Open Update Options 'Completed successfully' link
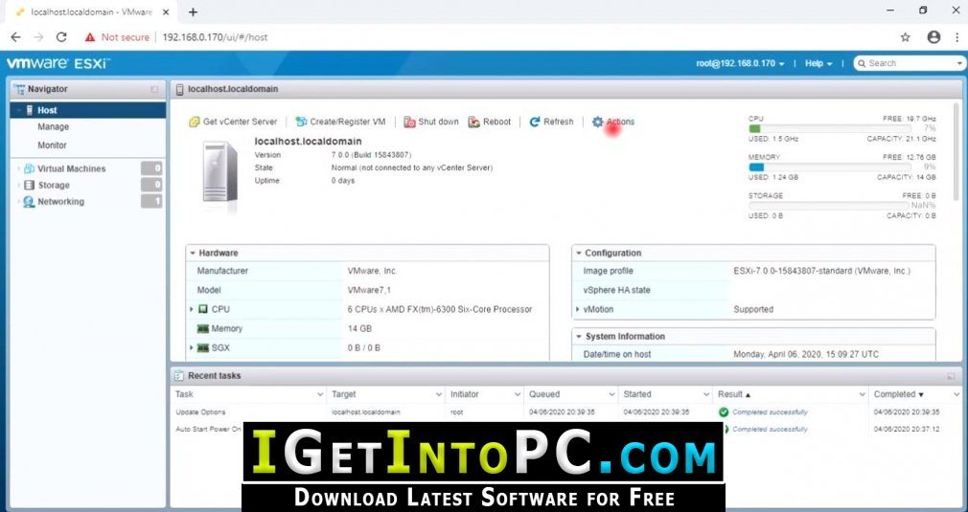 770,412
